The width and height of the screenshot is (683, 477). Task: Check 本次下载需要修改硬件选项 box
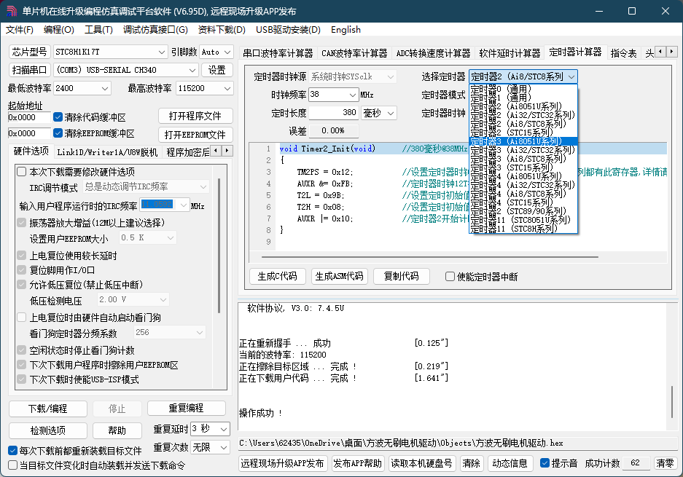21,172
